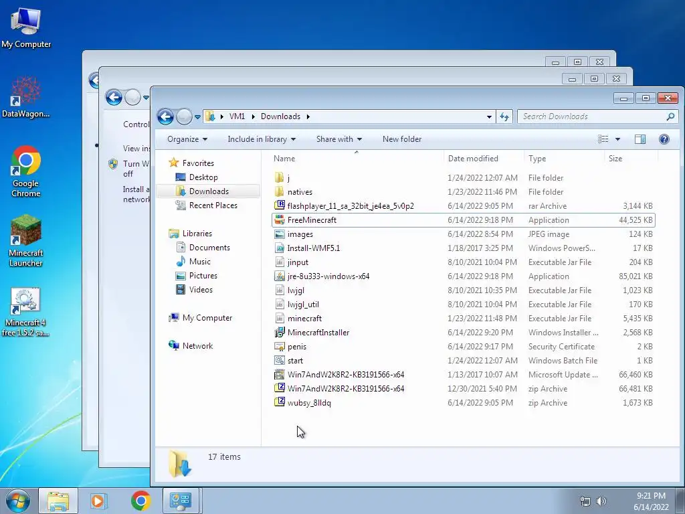685x514 pixels.
Task: Select Favorites in navigation pane
Action: click(198, 163)
